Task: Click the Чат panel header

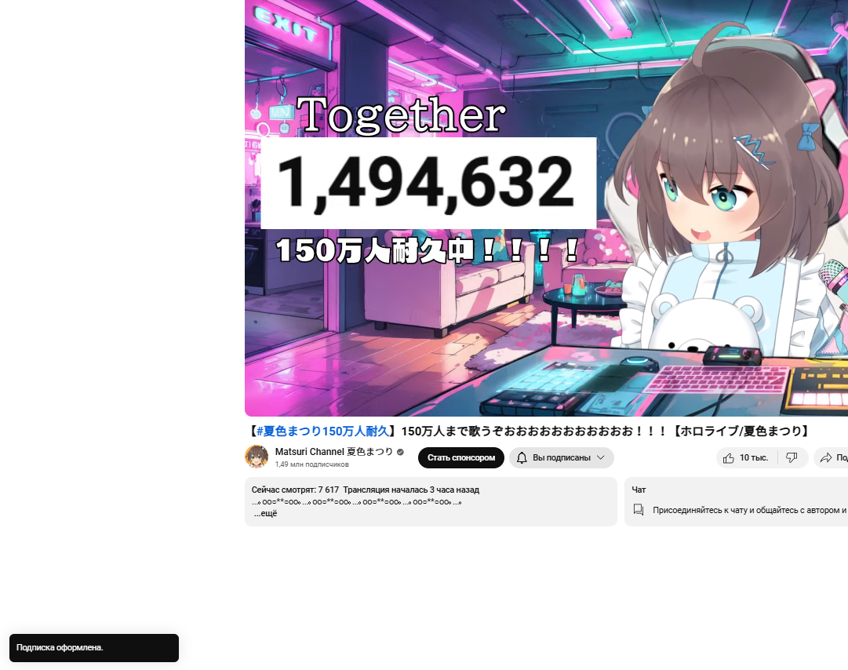Action: pyautogui.click(x=639, y=490)
